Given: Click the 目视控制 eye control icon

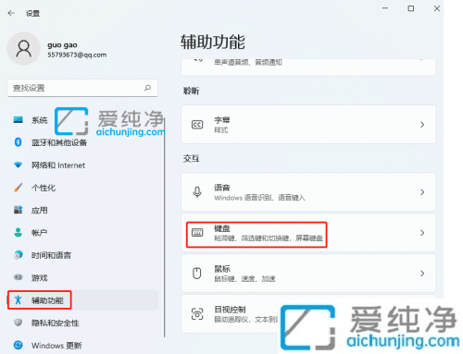Looking at the screenshot, I should (x=197, y=314).
